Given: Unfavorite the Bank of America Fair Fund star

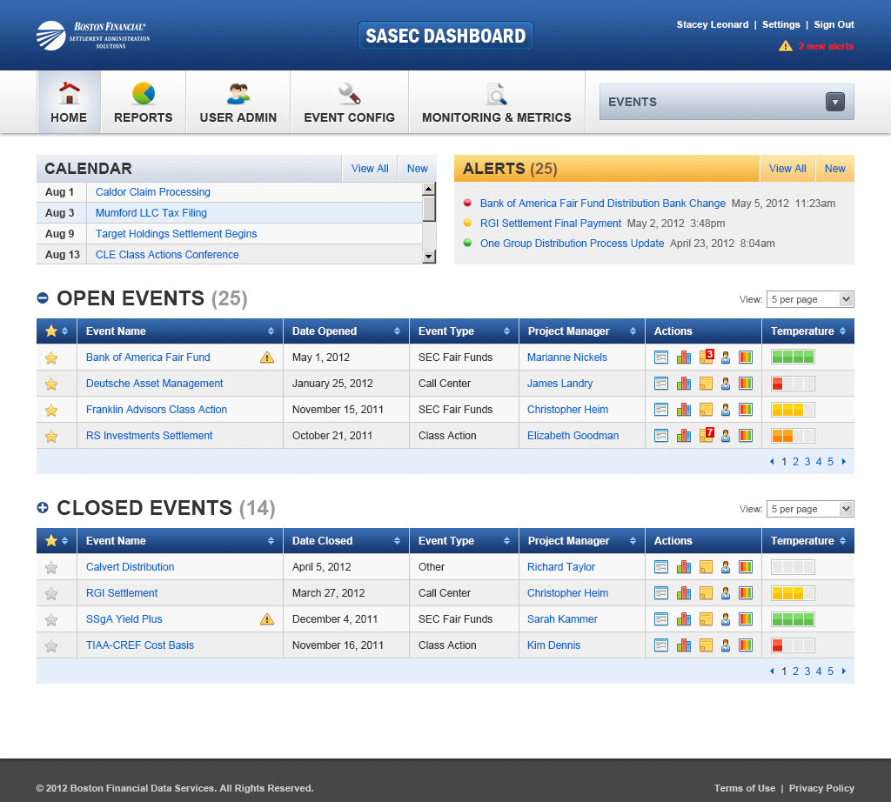Looking at the screenshot, I should (x=51, y=358).
